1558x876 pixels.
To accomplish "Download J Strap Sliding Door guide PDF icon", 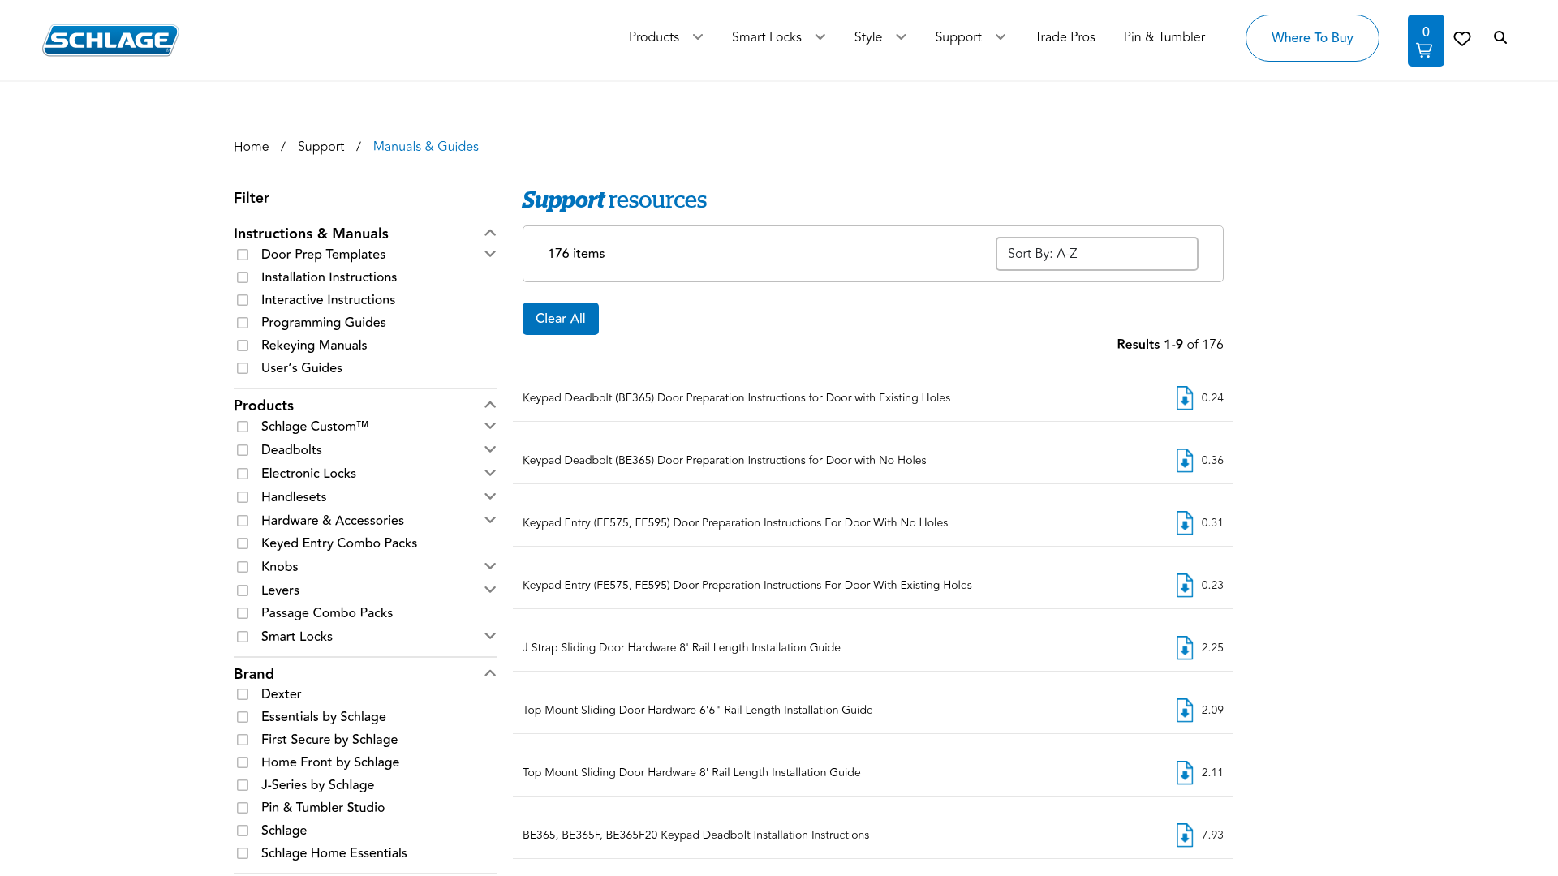I will (x=1185, y=648).
